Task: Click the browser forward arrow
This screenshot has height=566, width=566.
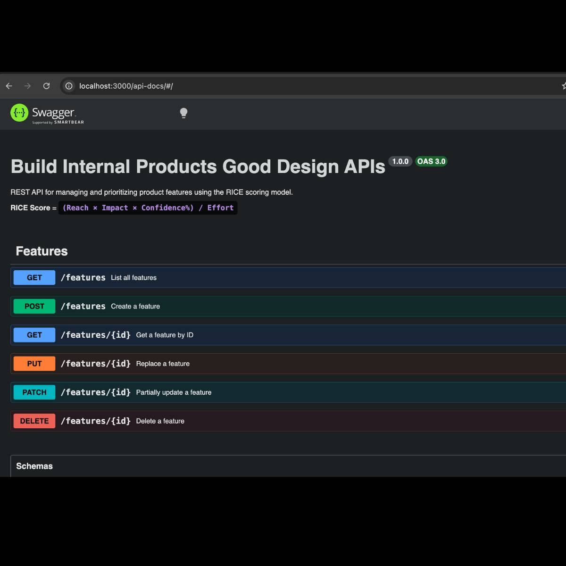Action: (x=28, y=86)
